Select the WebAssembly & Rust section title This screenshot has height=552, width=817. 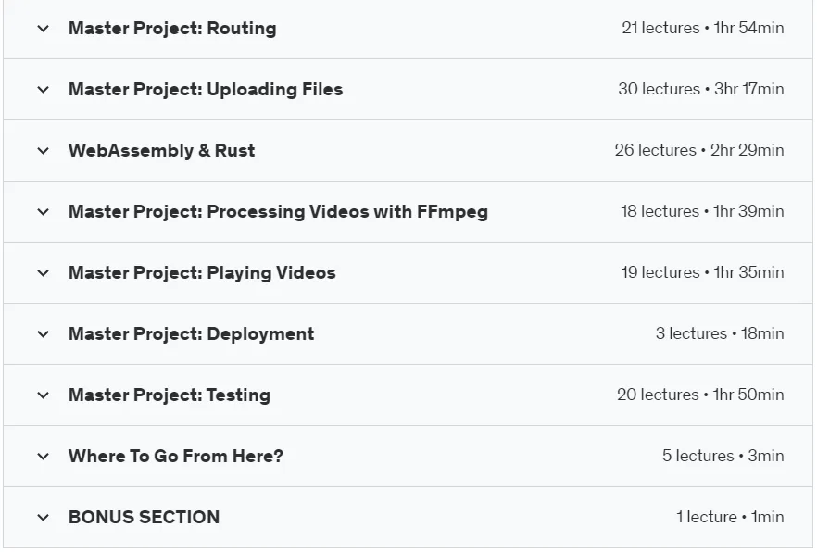point(161,150)
